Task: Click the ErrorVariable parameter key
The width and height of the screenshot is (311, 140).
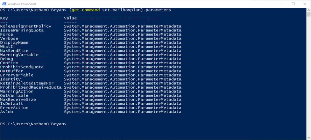Action: coord(17,75)
